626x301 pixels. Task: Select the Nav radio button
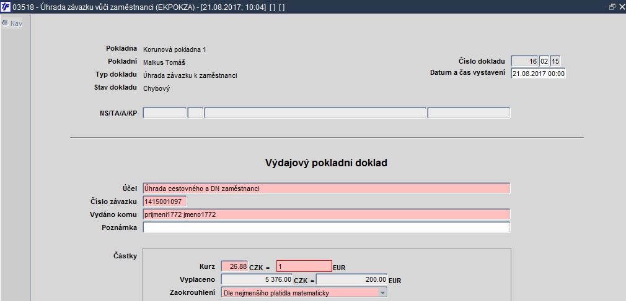[x=6, y=23]
